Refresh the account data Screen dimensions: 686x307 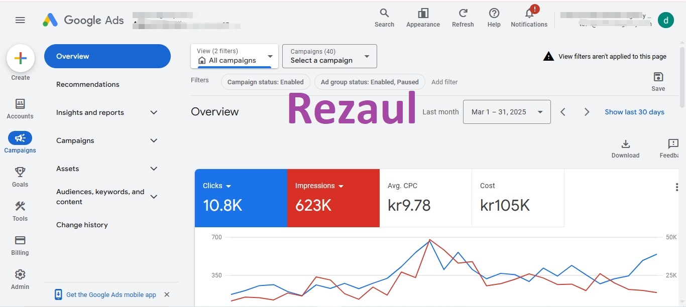point(463,18)
